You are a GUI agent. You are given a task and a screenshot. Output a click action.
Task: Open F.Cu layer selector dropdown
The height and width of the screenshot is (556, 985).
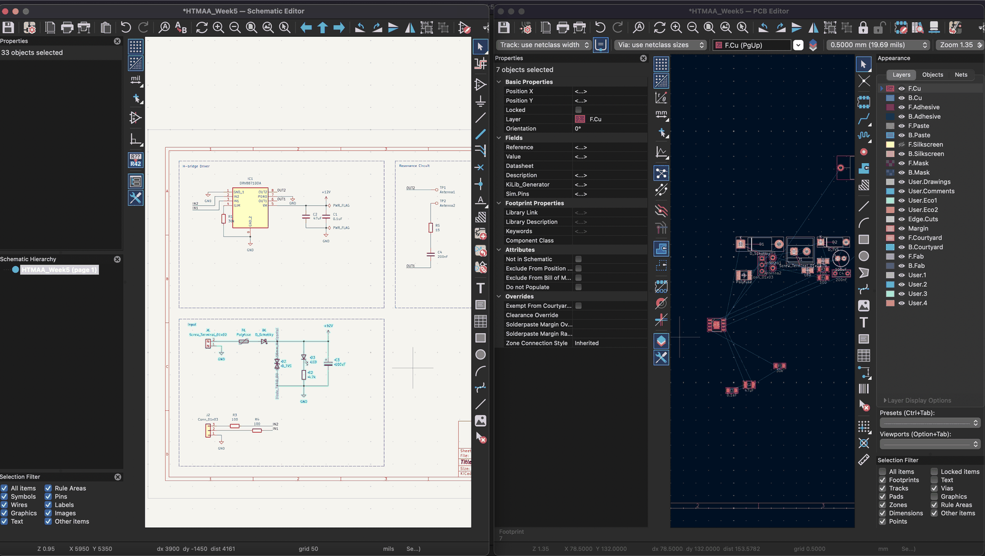click(798, 45)
